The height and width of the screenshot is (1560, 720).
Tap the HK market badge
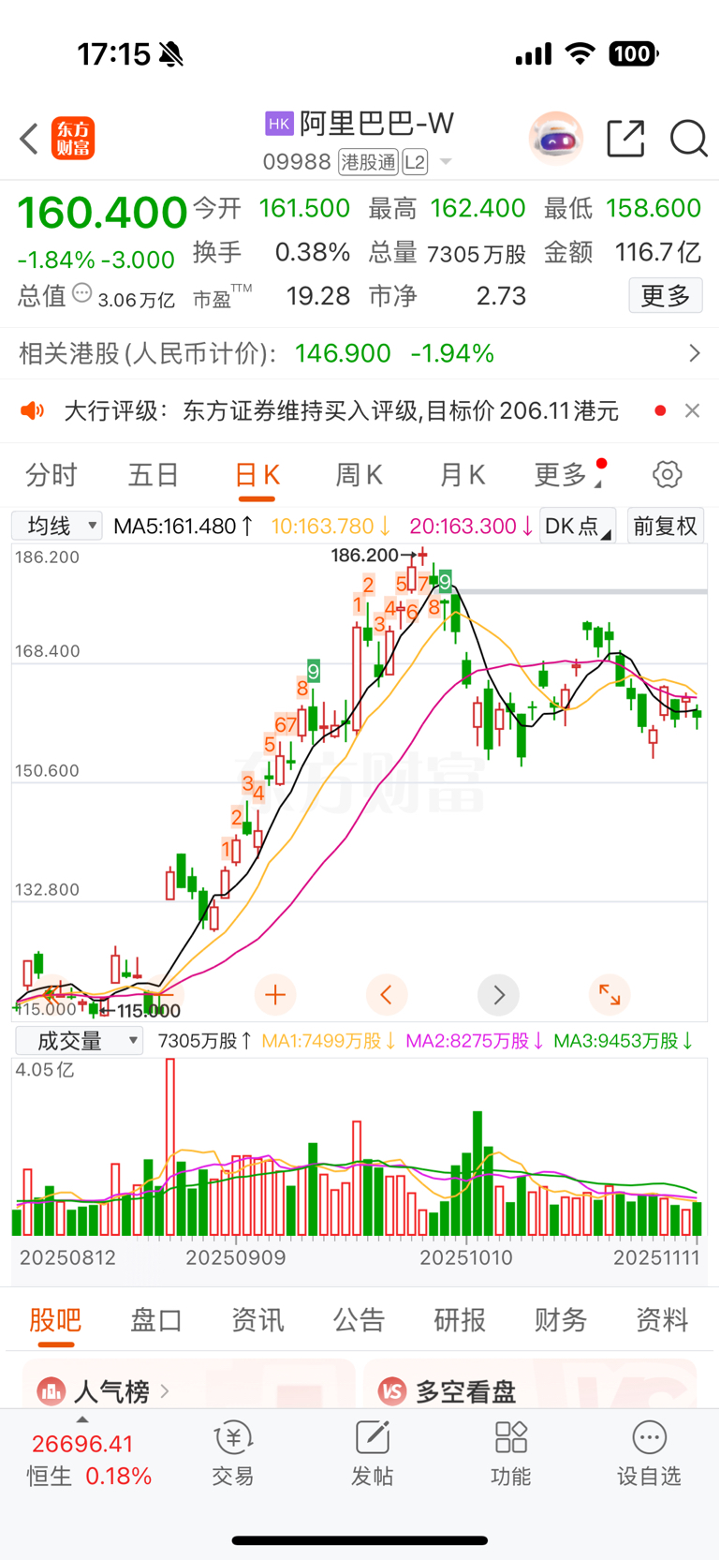point(279,124)
